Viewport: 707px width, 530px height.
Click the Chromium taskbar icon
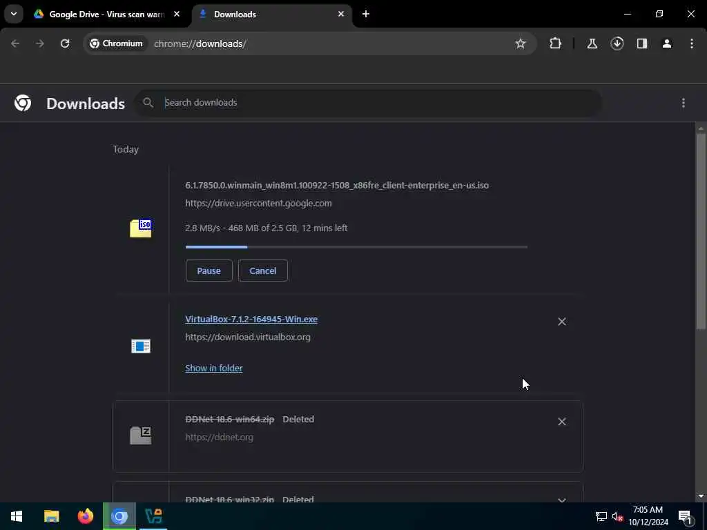point(119,516)
